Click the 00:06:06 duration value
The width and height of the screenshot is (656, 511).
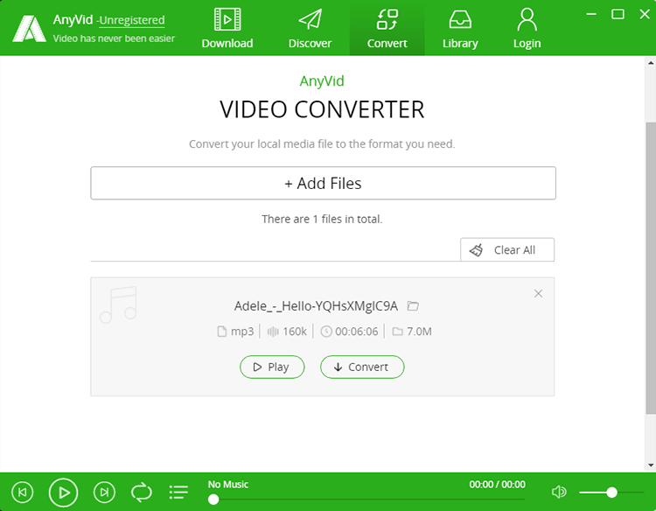point(357,332)
